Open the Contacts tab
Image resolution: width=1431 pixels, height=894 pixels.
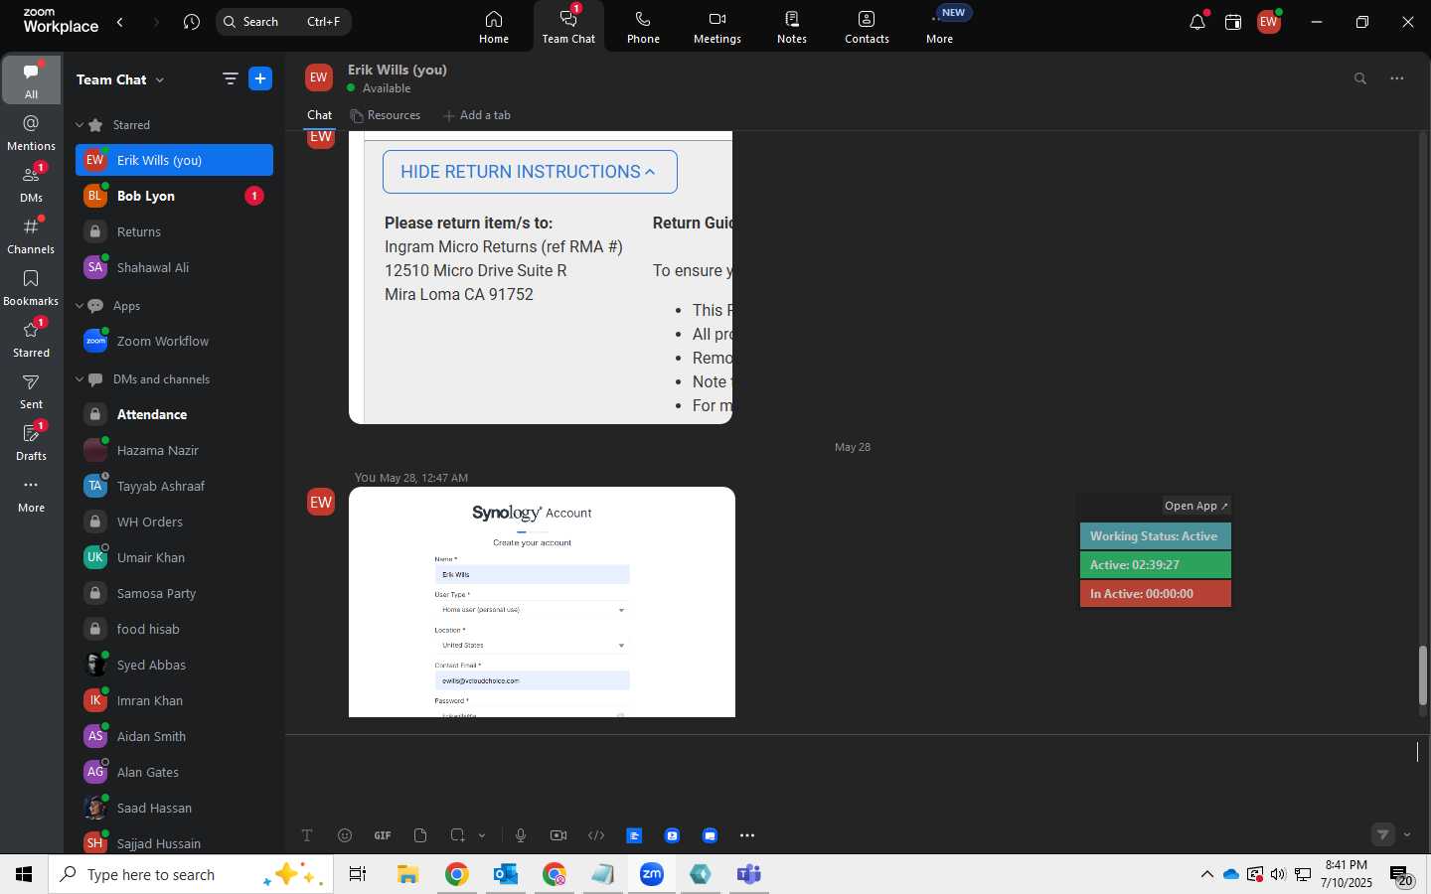tap(867, 27)
